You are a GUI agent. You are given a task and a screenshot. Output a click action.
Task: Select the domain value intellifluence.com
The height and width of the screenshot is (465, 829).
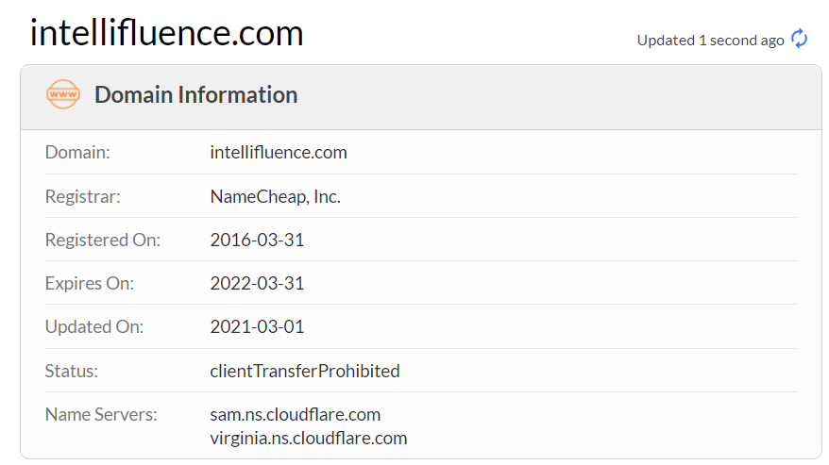point(279,152)
